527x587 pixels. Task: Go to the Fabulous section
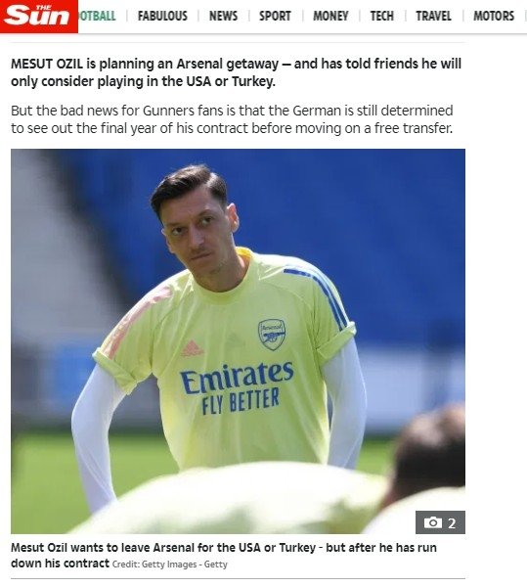pos(162,16)
